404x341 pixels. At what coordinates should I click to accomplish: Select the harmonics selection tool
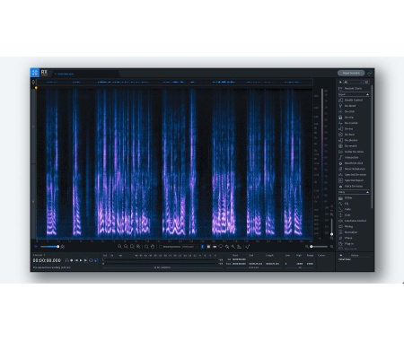pos(239,247)
